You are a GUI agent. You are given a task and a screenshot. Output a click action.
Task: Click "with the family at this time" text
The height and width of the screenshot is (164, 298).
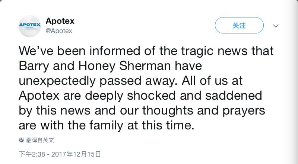[117, 125]
